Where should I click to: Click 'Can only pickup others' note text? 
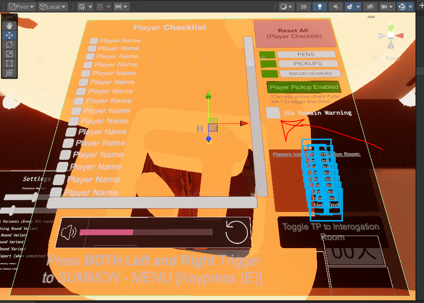(305, 99)
